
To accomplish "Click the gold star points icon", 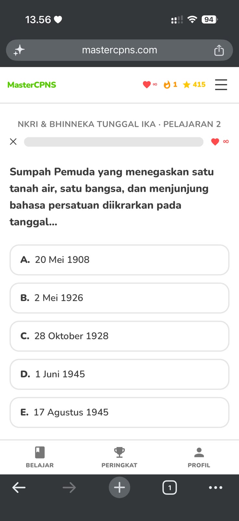I will click(x=186, y=85).
